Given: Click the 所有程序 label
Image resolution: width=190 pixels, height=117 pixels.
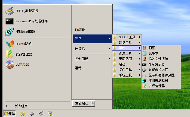Looking at the screenshot, I should point(21,106).
